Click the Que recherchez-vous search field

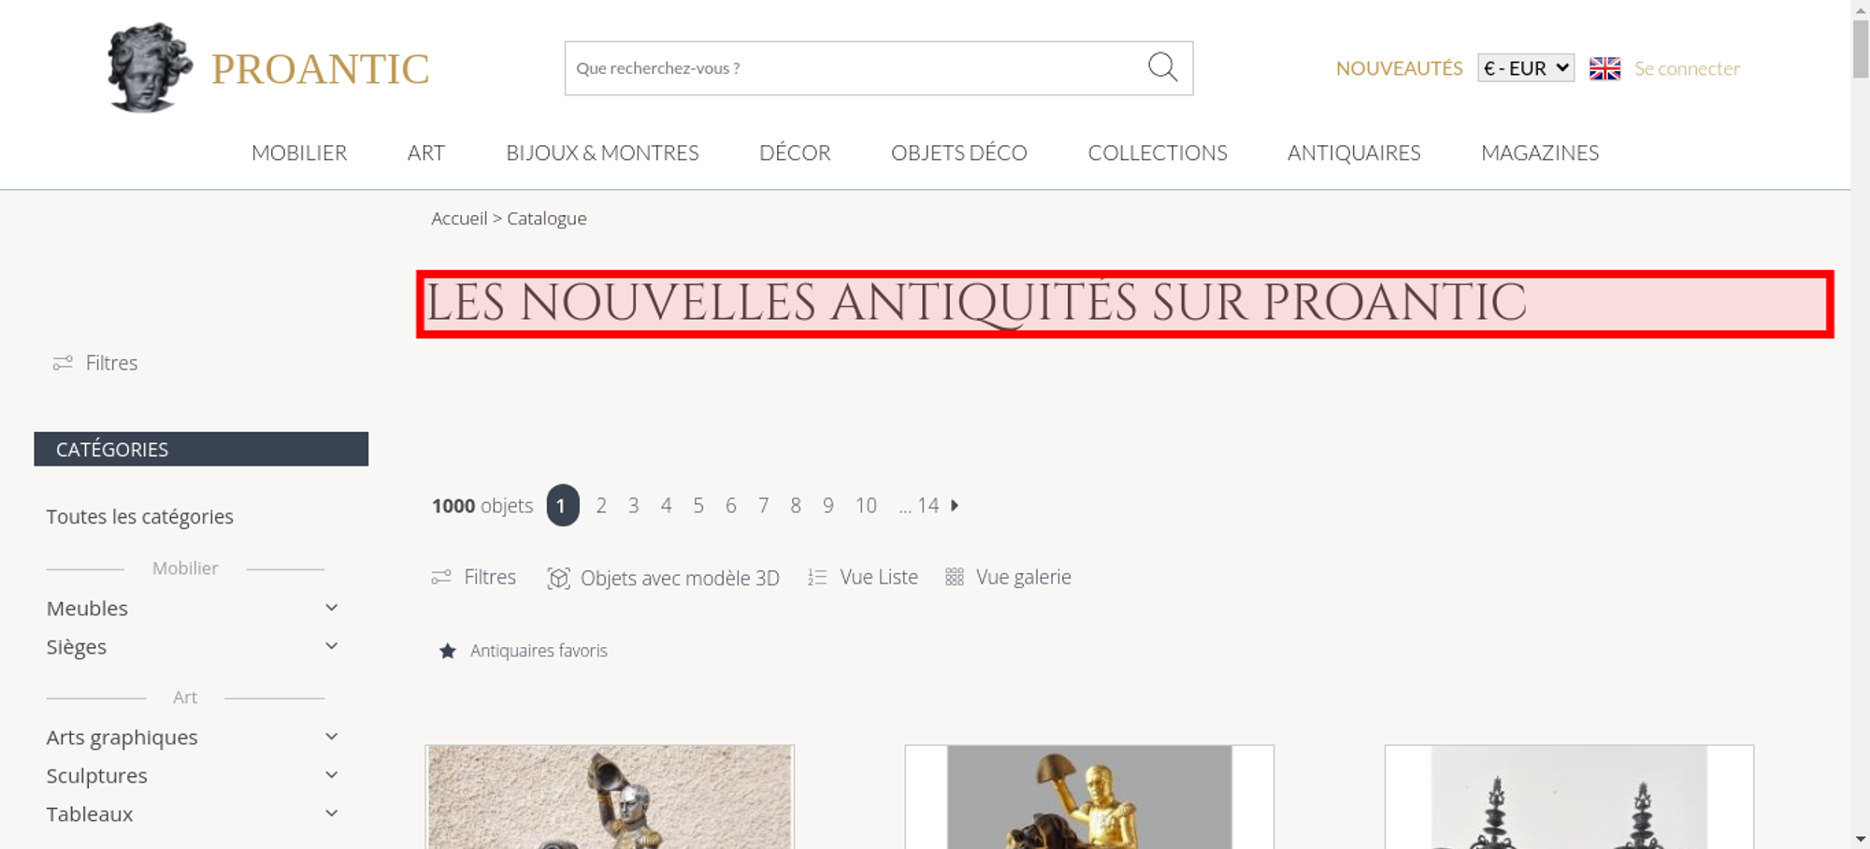856,68
